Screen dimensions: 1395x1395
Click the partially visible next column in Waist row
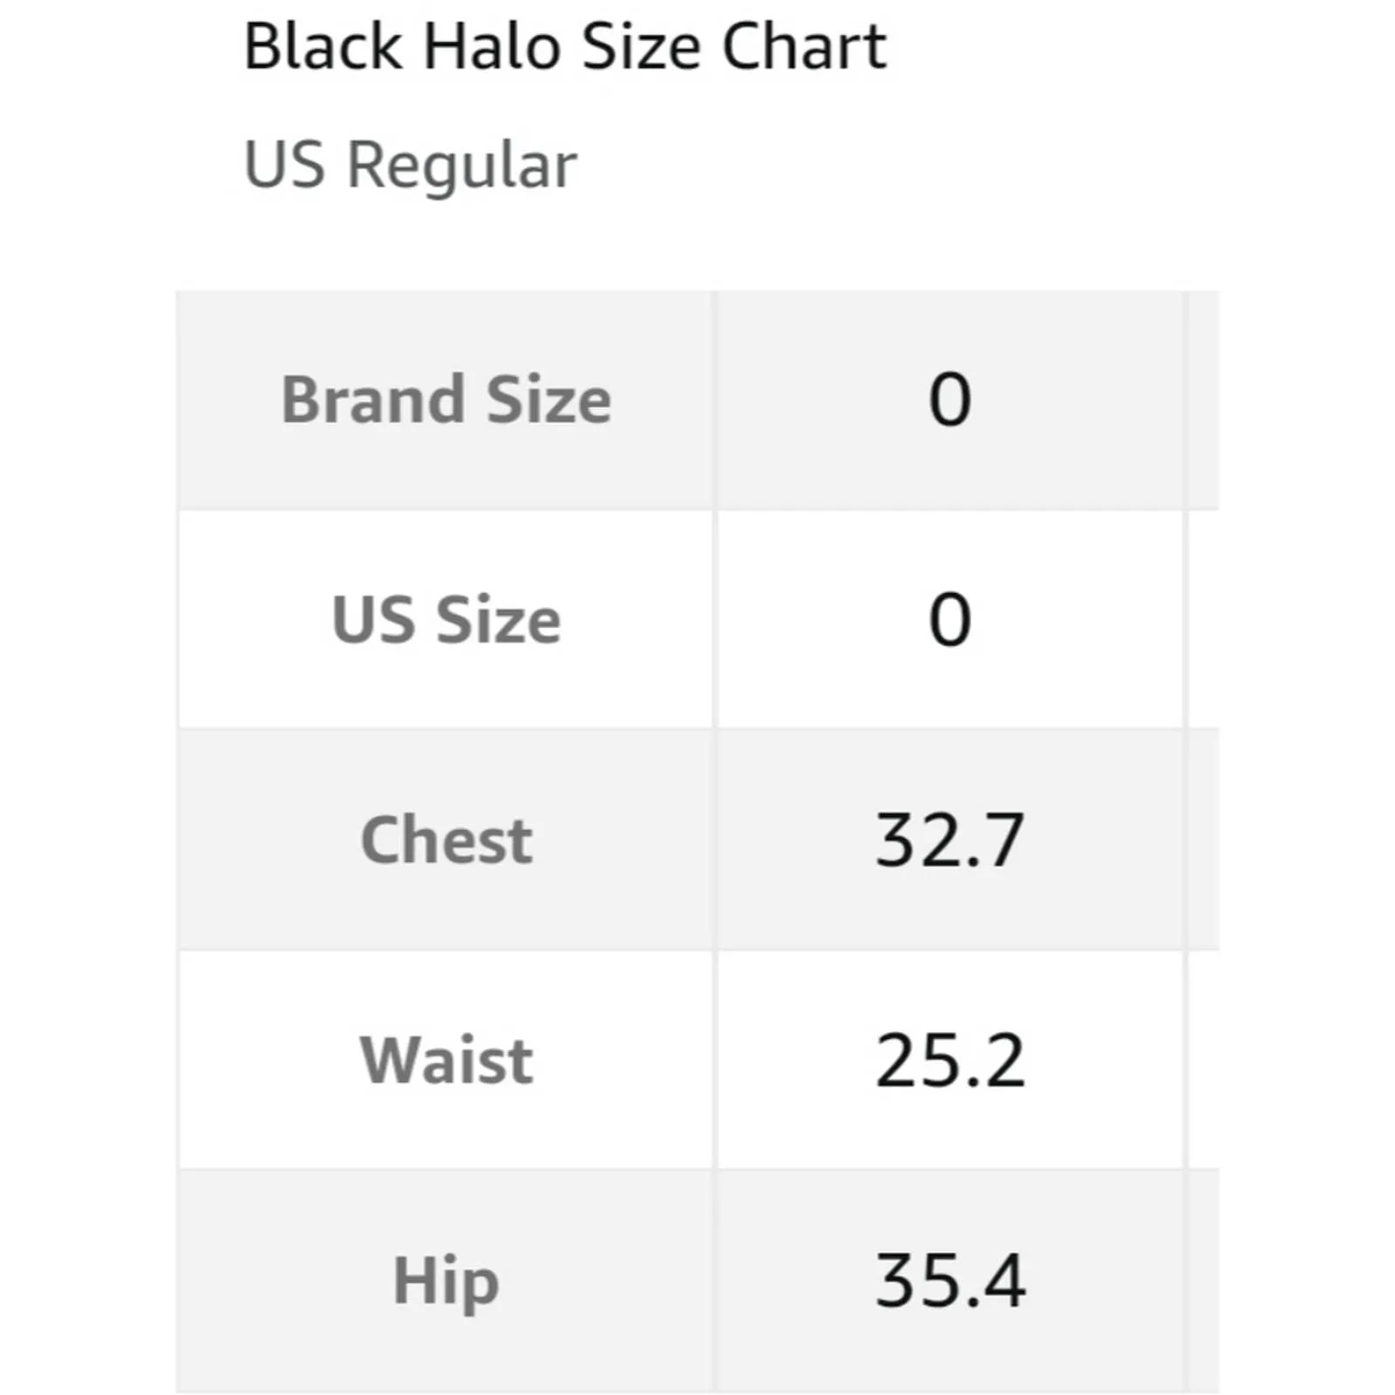tap(1203, 1060)
